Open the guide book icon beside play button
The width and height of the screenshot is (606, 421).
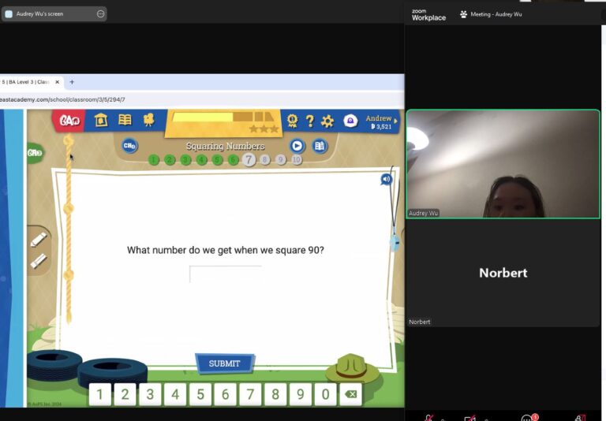(x=320, y=146)
